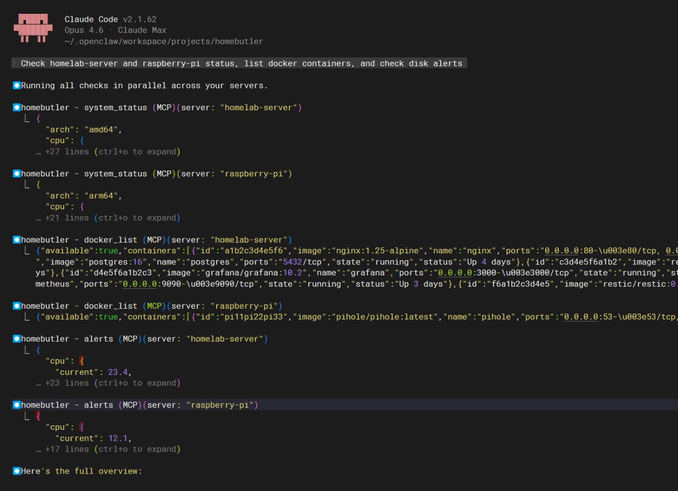
Task: Click the homebutler workspace path line
Action: tap(164, 41)
